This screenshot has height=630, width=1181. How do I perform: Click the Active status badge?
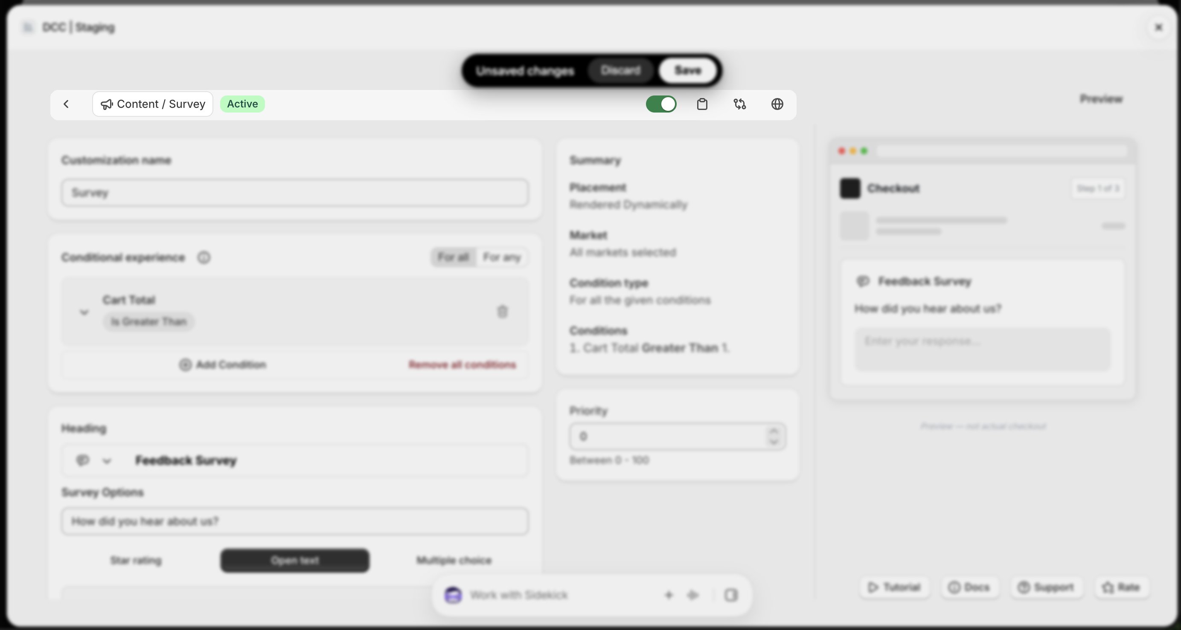pos(242,104)
